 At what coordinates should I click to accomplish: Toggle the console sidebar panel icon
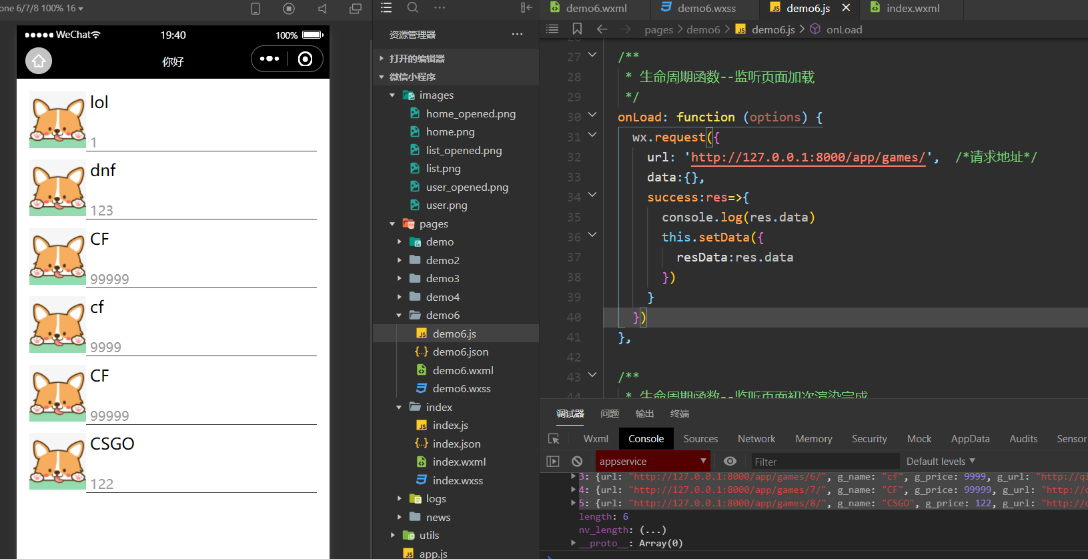point(553,461)
